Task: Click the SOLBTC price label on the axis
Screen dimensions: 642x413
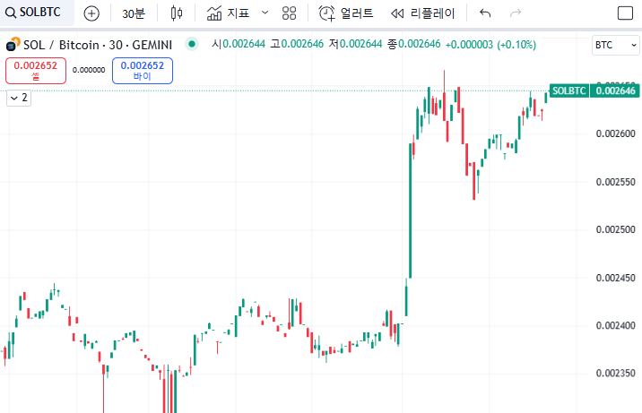Action: point(568,90)
